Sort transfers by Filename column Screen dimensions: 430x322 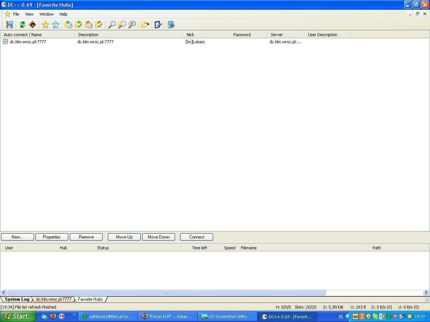303,248
